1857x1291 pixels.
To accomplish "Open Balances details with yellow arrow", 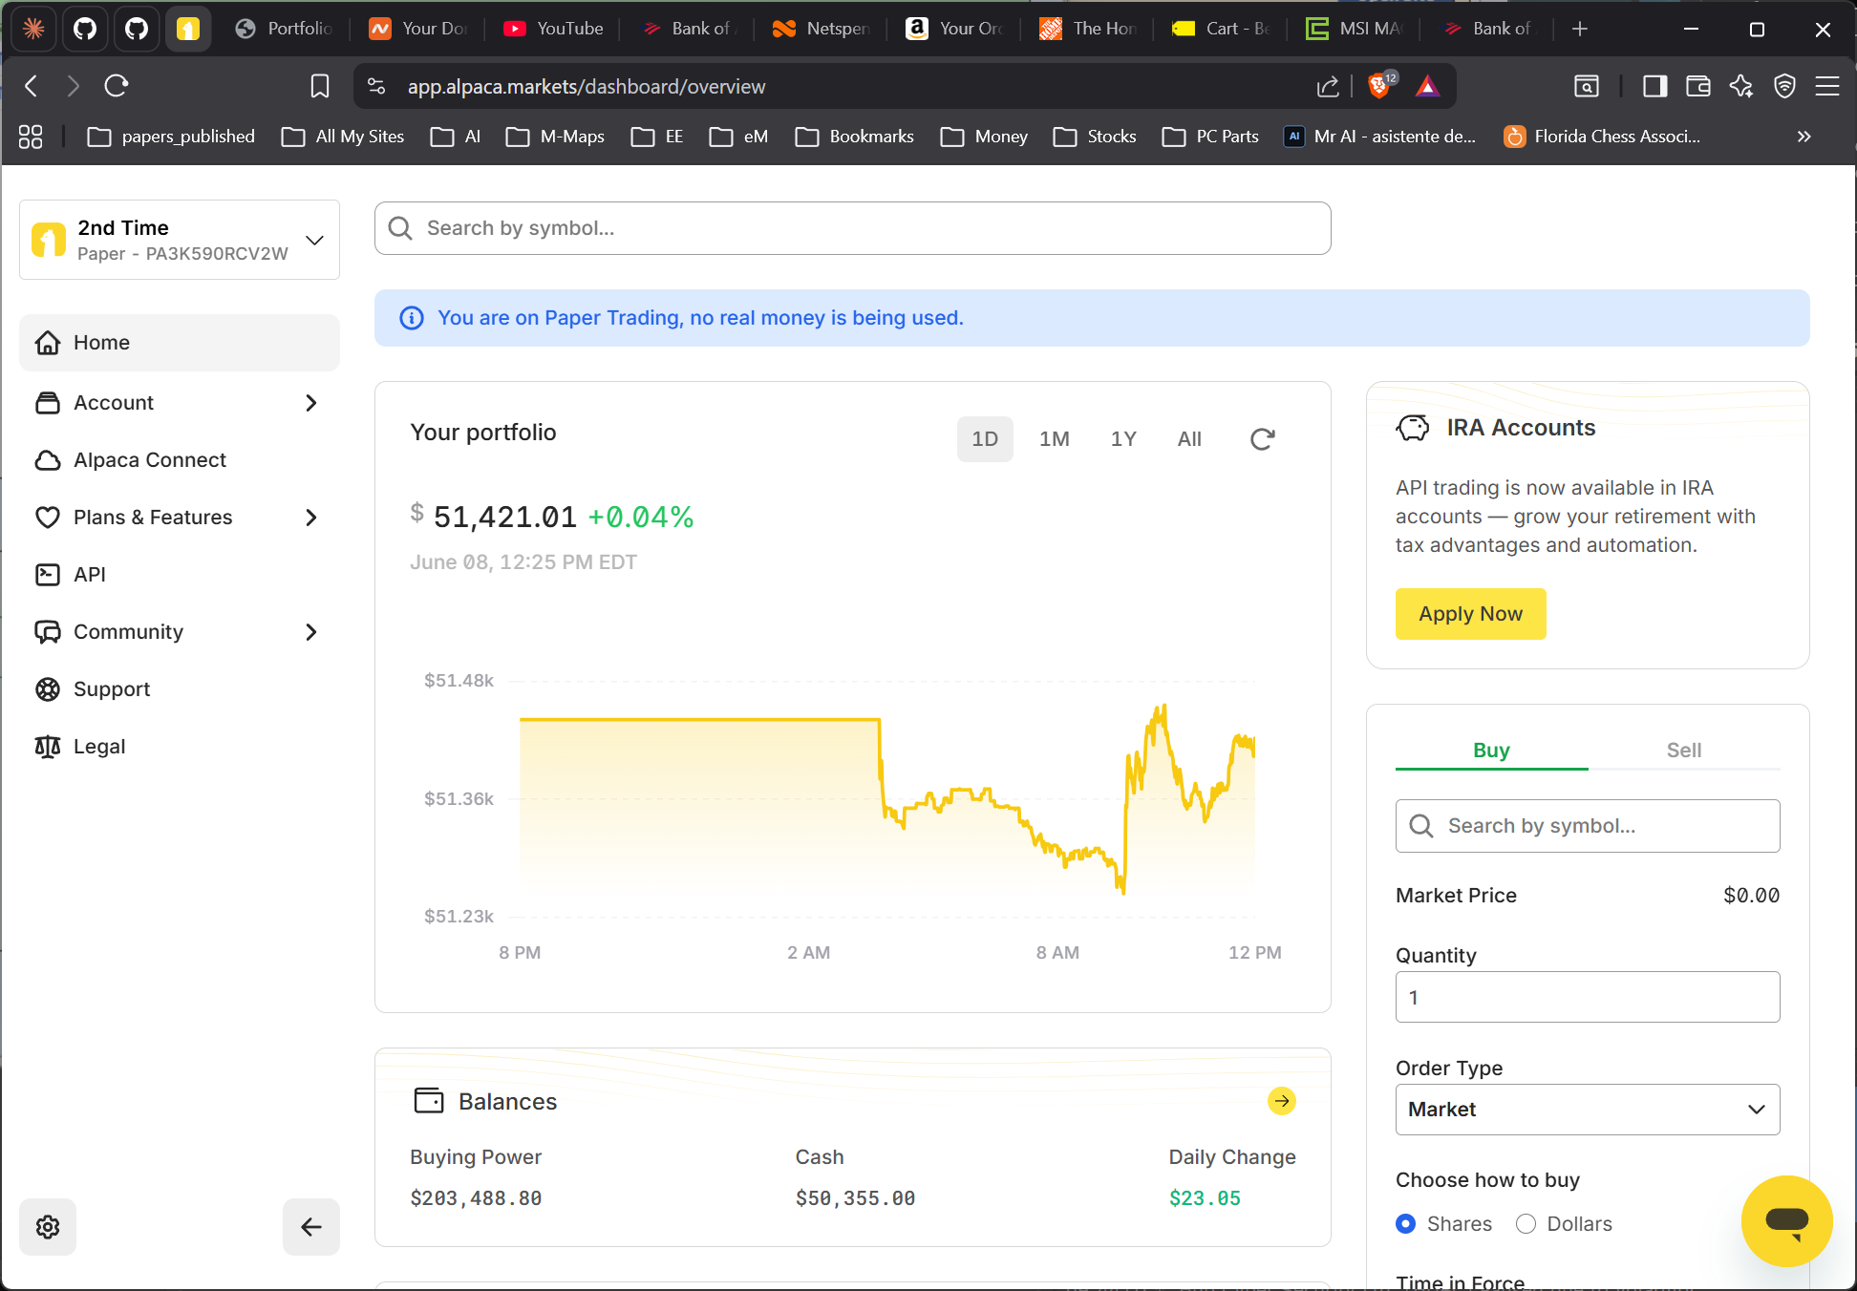I will coord(1282,1101).
